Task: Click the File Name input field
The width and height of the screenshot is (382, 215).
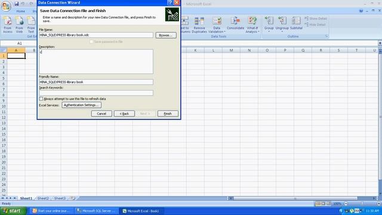Action: click(x=96, y=35)
